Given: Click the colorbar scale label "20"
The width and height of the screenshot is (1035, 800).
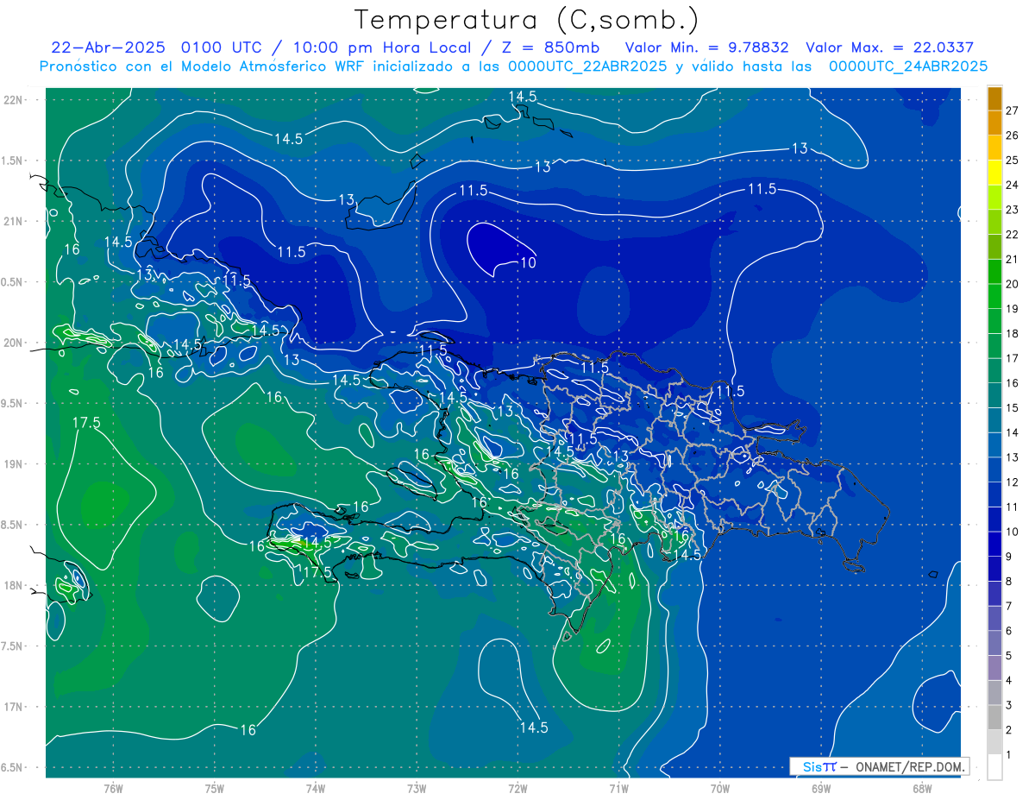Looking at the screenshot, I should pos(1012,284).
